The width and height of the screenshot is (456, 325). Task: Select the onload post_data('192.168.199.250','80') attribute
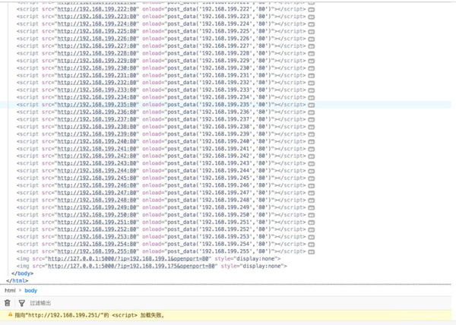[208, 215]
